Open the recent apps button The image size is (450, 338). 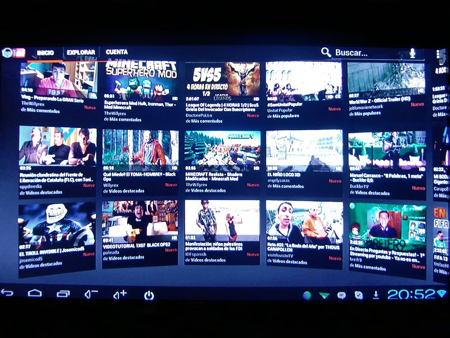click(63, 293)
